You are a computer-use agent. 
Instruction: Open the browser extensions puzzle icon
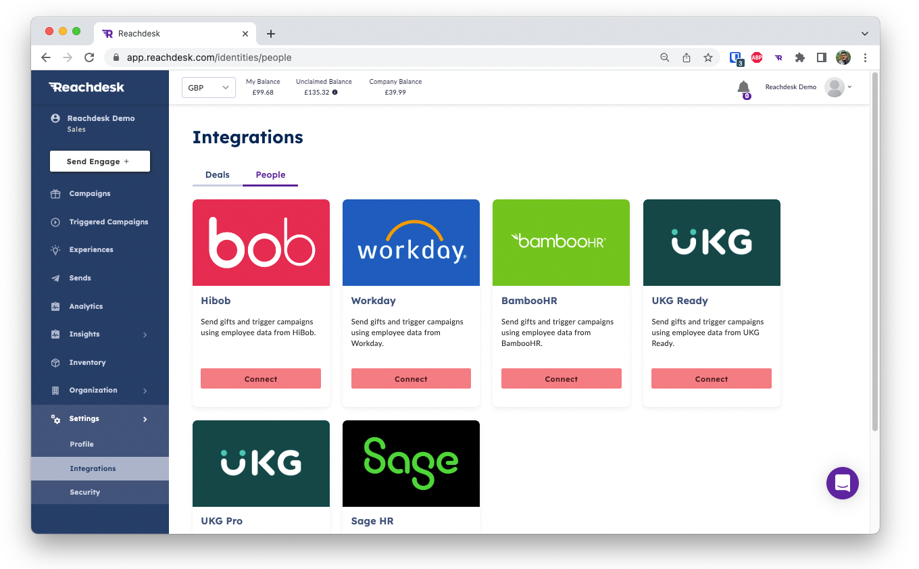pyautogui.click(x=800, y=57)
